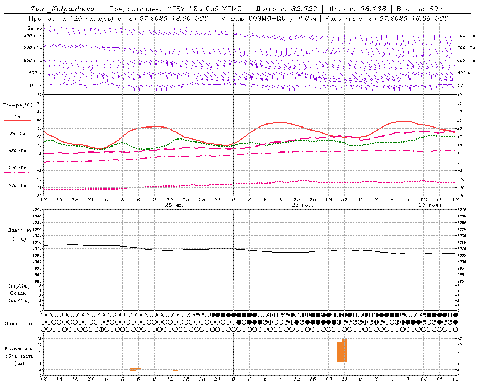Click the station name Tom_Kolpashevo

[62, 9]
